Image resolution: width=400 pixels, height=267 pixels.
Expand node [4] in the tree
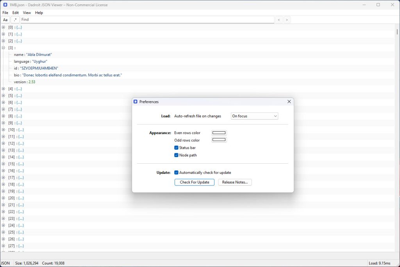(3, 88)
